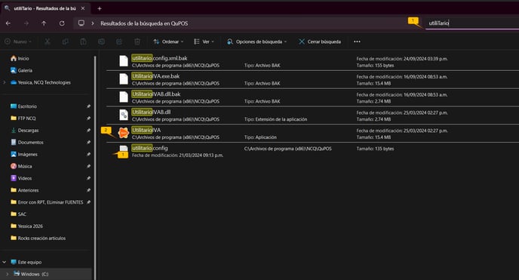Screen dimensions: 519x280
Task: Unpin Escritorio using its pin icon
Action: click(x=88, y=106)
